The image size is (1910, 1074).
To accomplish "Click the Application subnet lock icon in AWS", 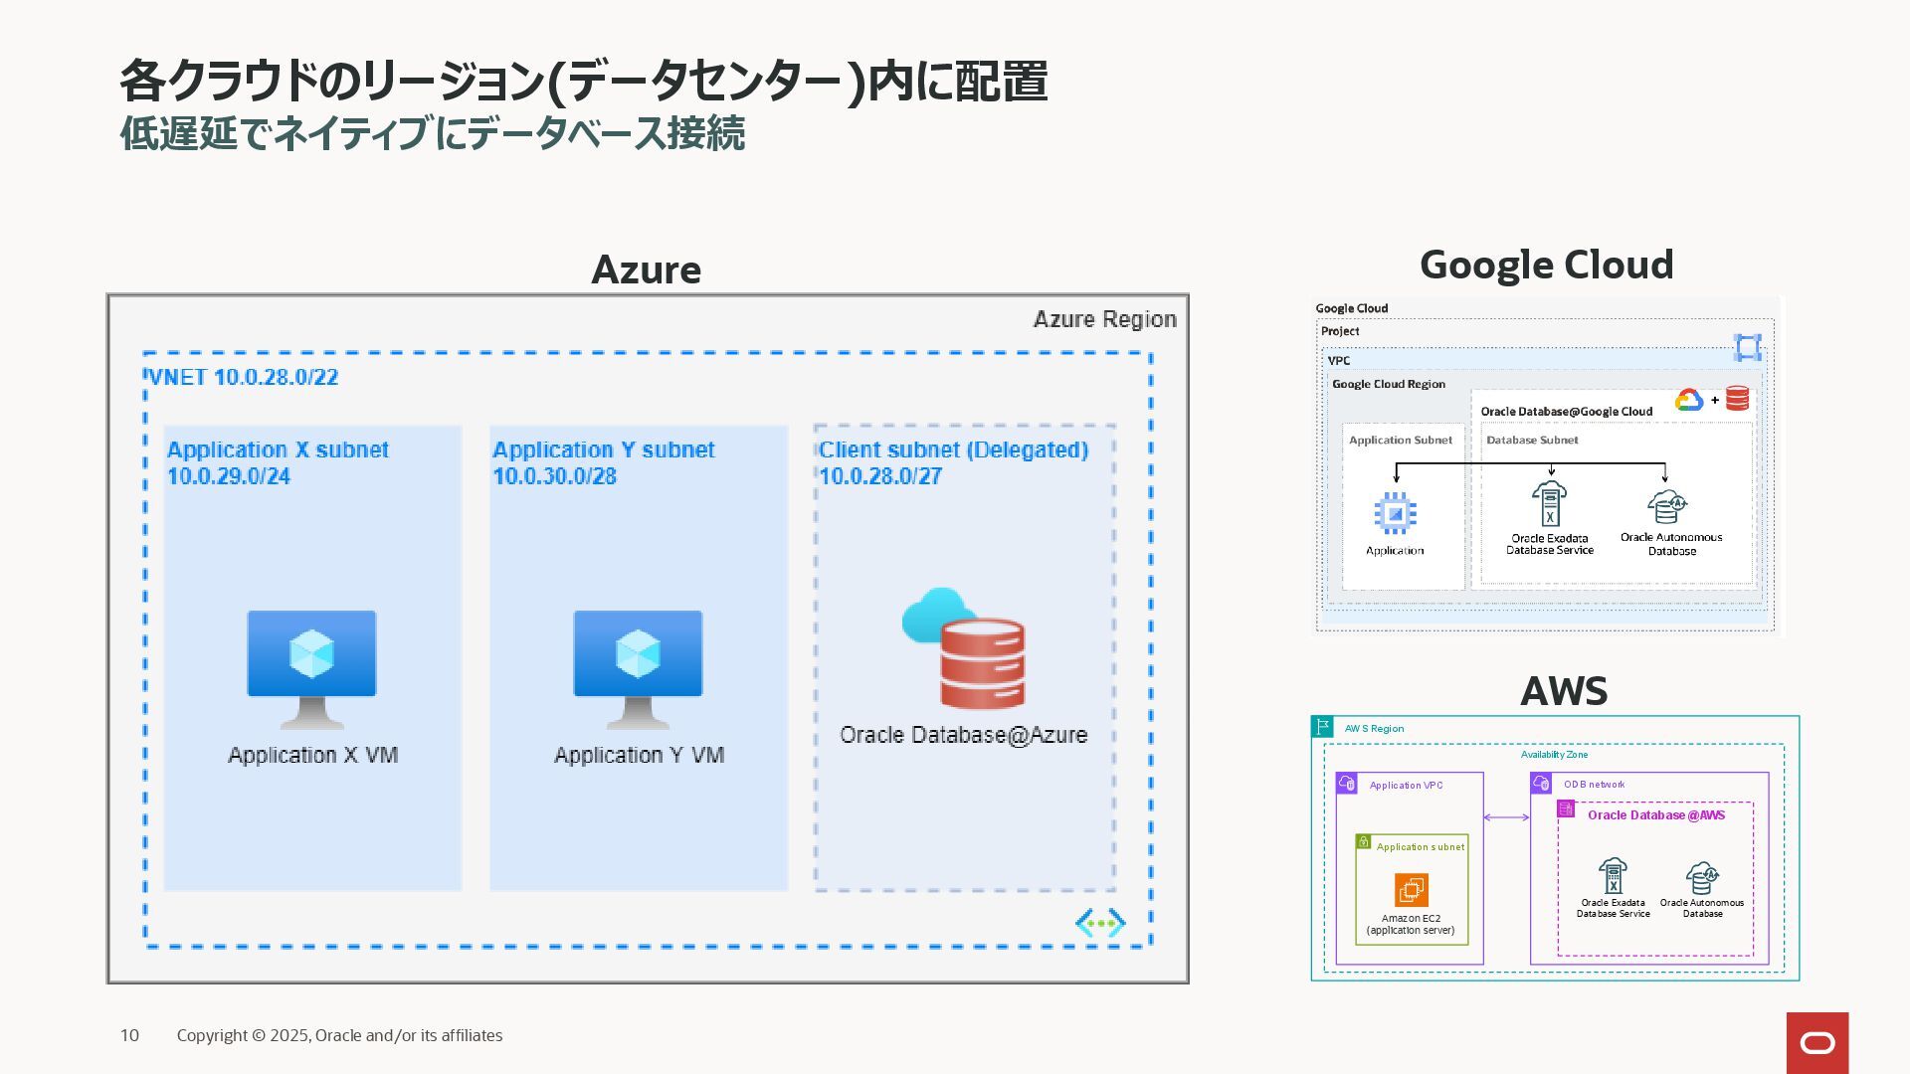I will pyautogui.click(x=1364, y=841).
